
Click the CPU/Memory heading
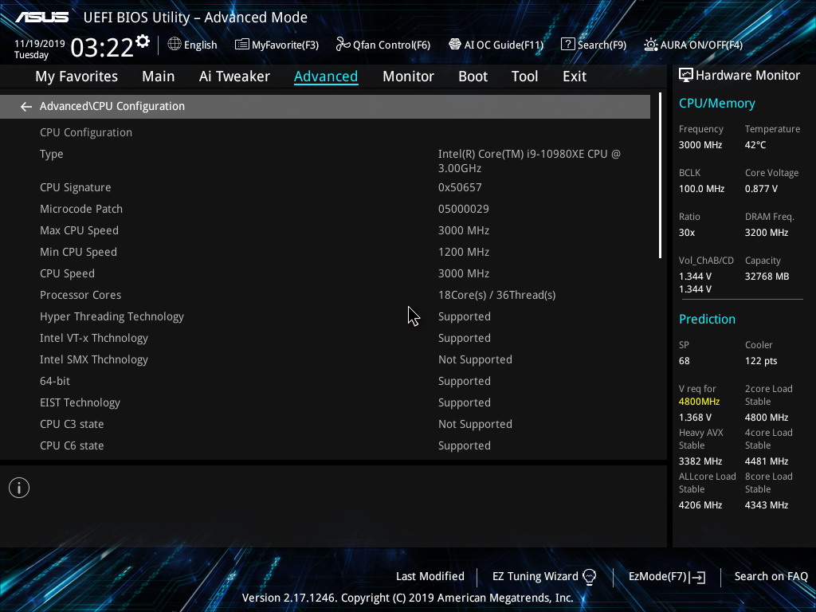(x=716, y=104)
